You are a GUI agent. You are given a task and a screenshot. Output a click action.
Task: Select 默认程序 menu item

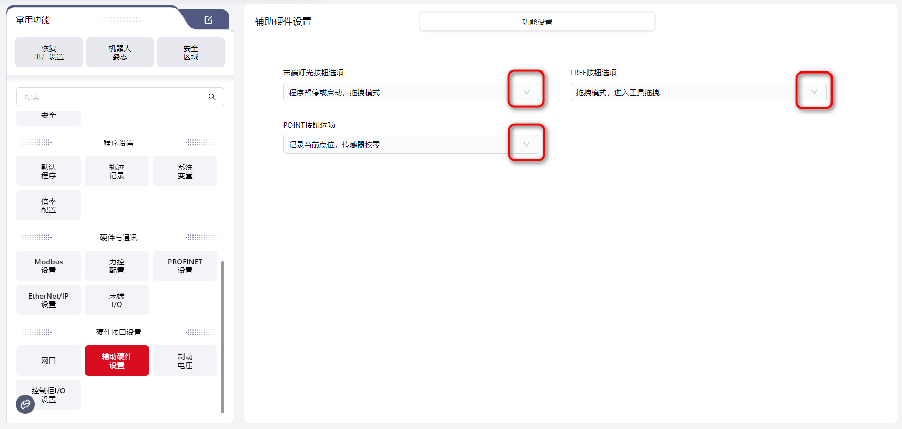pyautogui.click(x=48, y=171)
